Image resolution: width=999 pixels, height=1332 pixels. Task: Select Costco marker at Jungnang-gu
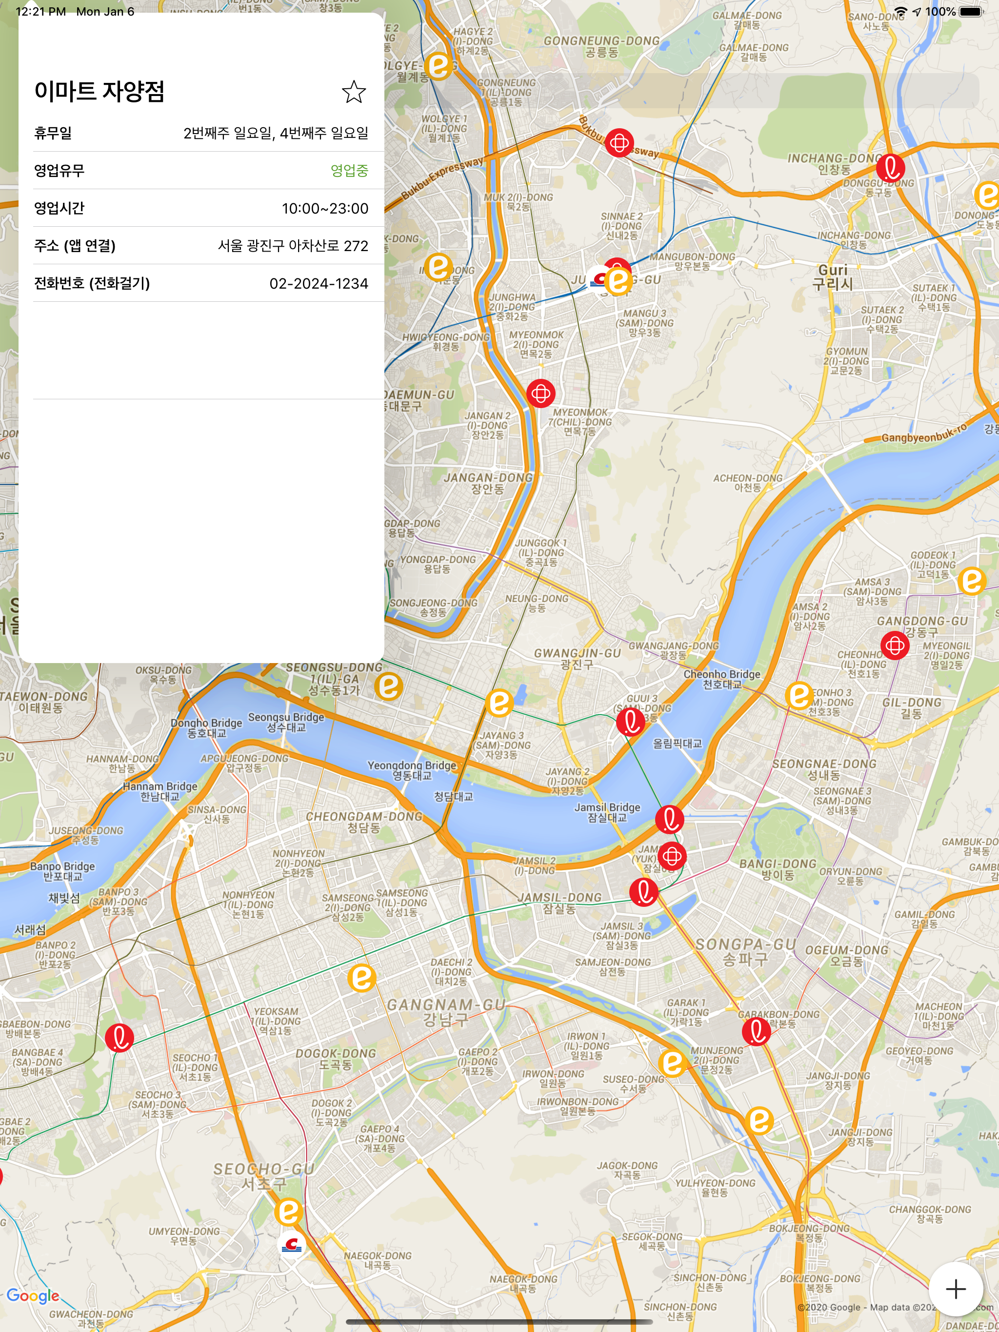point(598,278)
